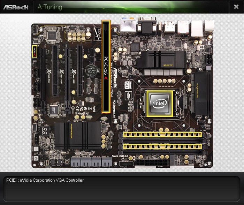Click the round CMOS battery
This screenshot has width=244, height=205.
coord(92,70)
